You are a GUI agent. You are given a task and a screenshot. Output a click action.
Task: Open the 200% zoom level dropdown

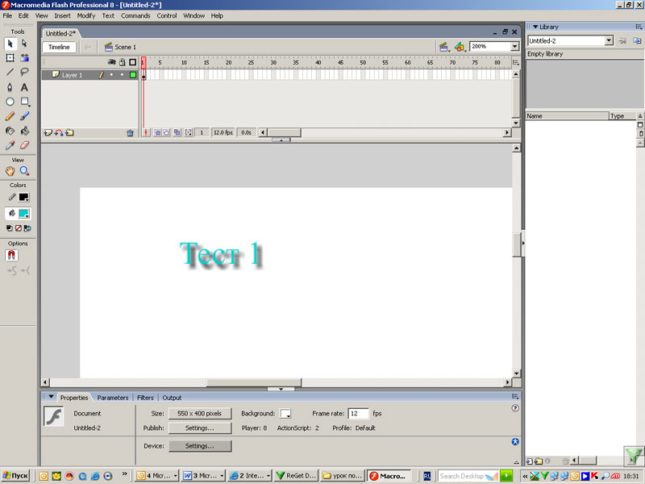pyautogui.click(x=514, y=47)
